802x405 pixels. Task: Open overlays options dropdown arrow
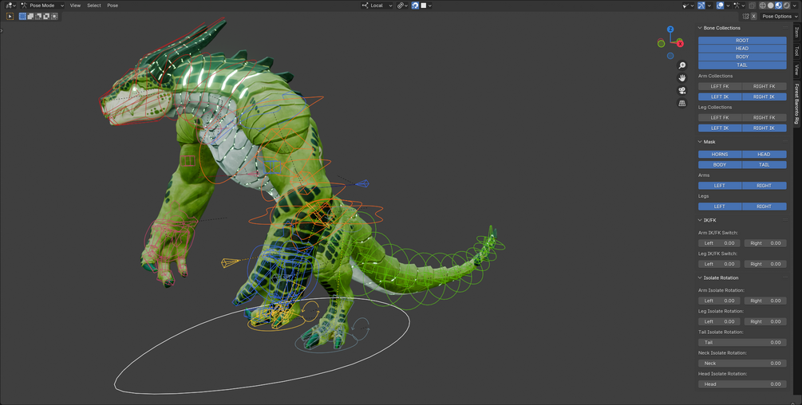pos(729,6)
